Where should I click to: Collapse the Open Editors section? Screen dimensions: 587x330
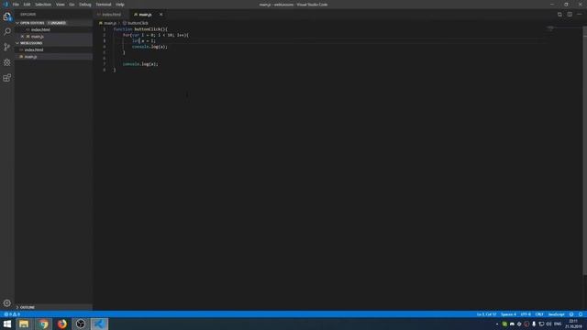point(53,23)
